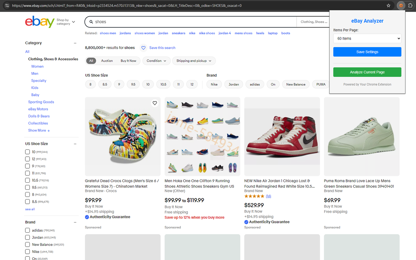Open the Collectibles category
Screen dimensions: 416x260
point(38,123)
